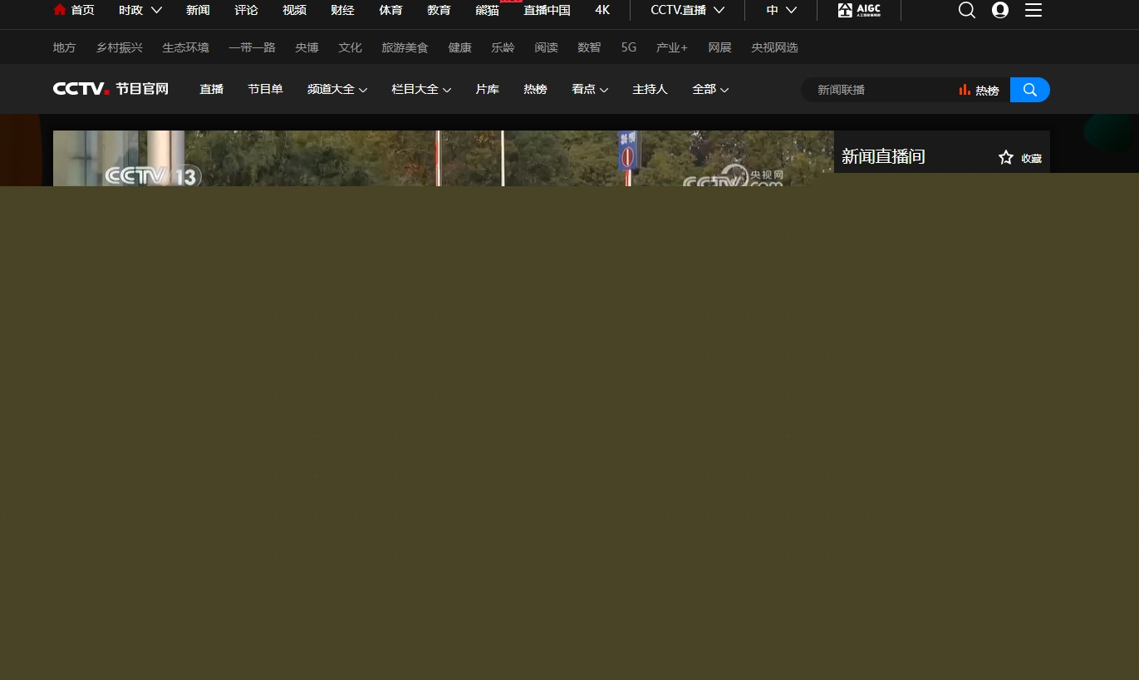1139x680 pixels.
Task: Click the user account avatar icon
Action: [x=1000, y=10]
